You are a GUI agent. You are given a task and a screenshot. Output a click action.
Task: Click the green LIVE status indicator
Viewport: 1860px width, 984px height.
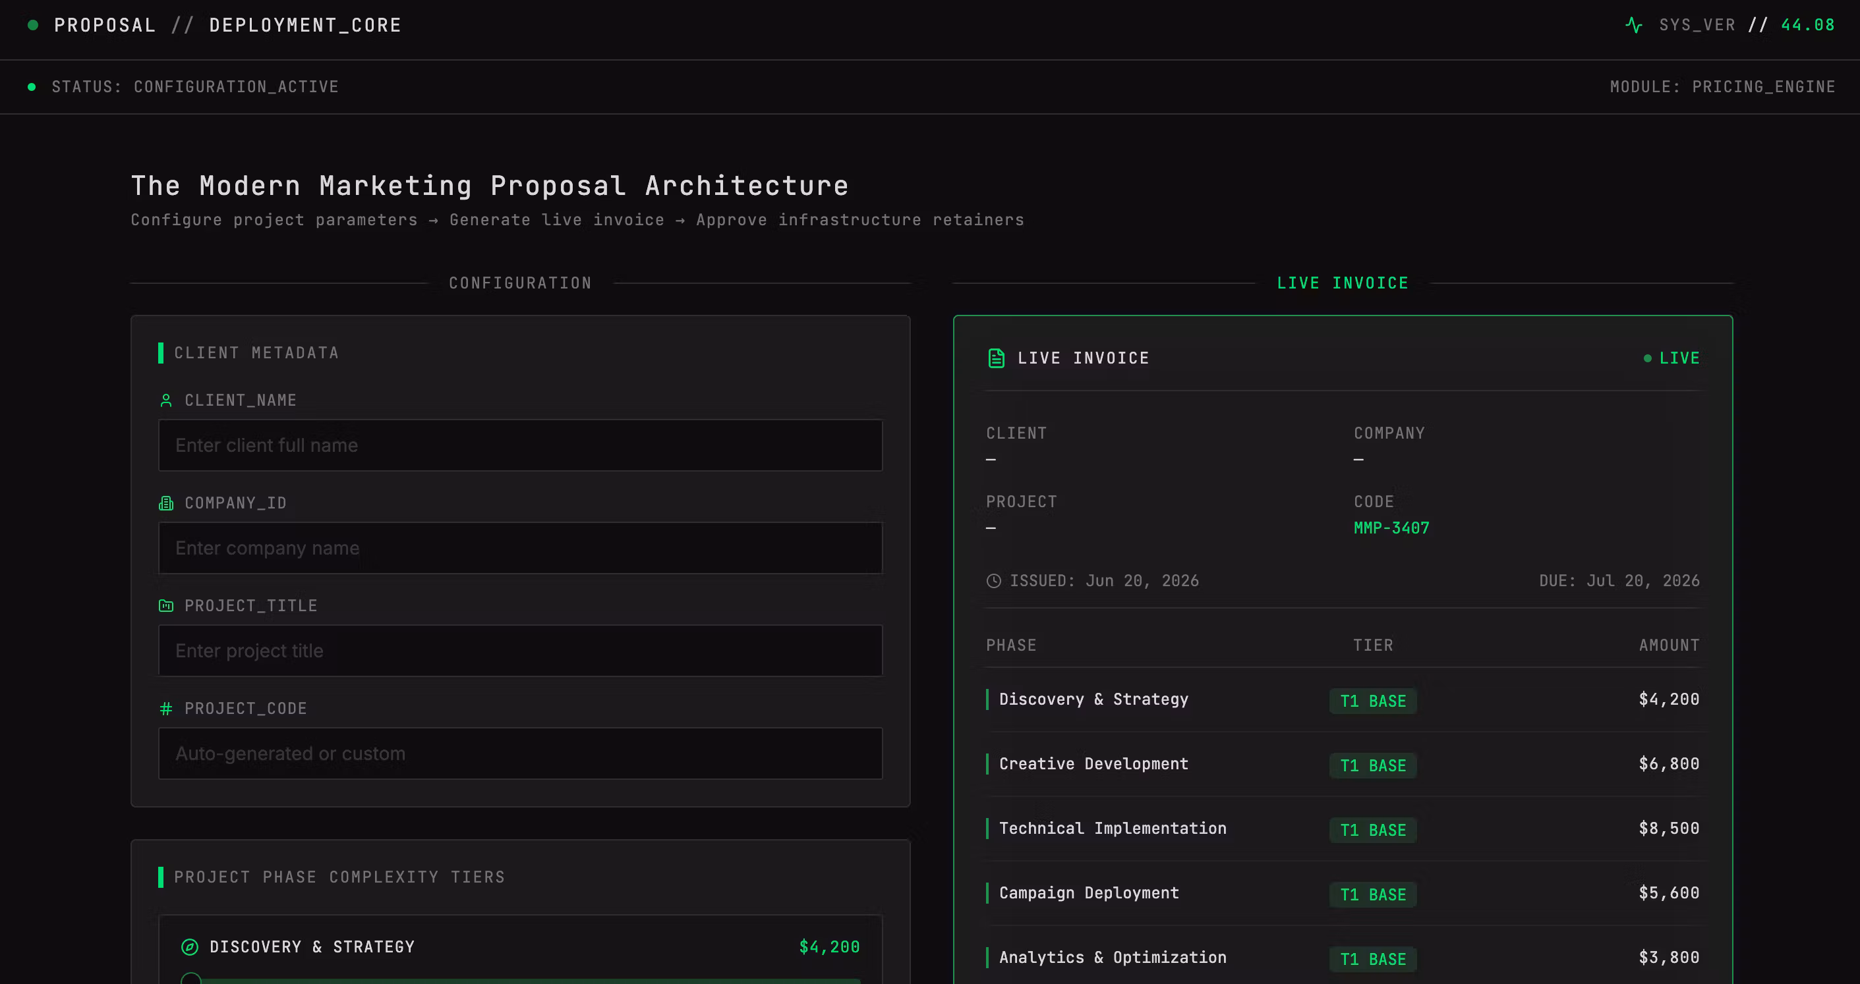1671,358
